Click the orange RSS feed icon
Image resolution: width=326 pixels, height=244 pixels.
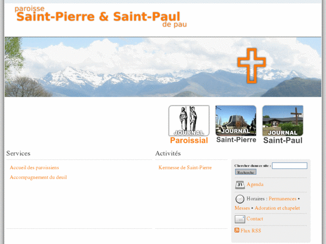pyautogui.click(x=237, y=230)
